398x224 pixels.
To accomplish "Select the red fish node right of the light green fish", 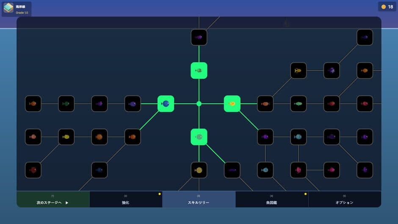I will coord(332,104).
